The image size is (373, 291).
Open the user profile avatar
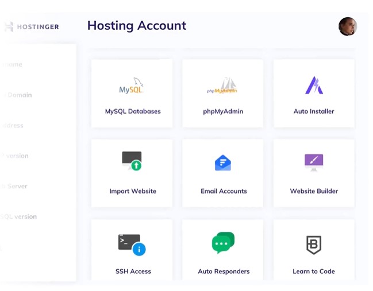348,26
